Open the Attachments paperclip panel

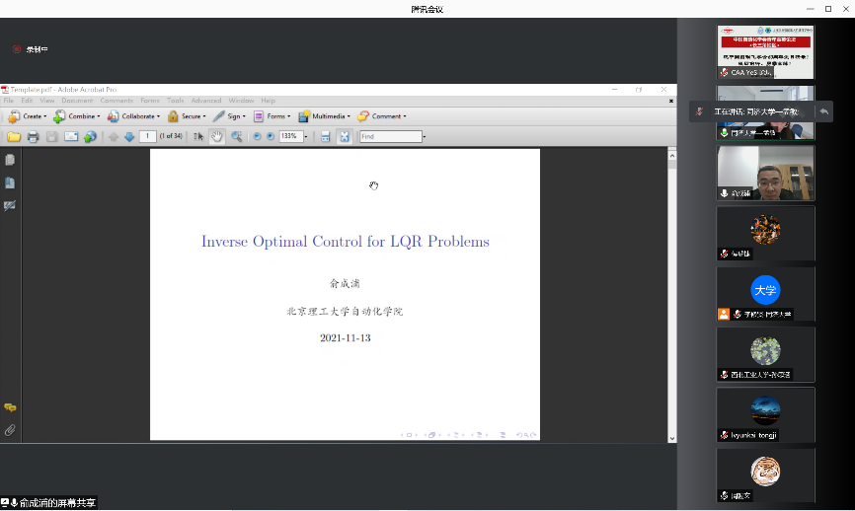coord(10,430)
